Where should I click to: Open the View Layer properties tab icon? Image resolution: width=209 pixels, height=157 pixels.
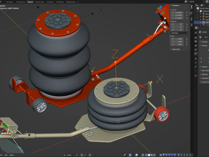point(196,45)
